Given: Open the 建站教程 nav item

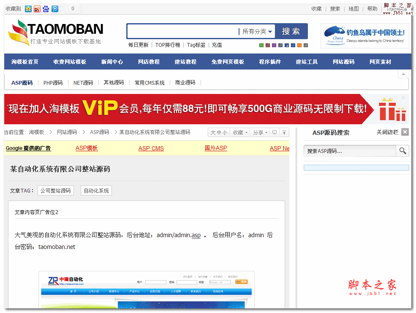Looking at the screenshot, I should [185, 62].
